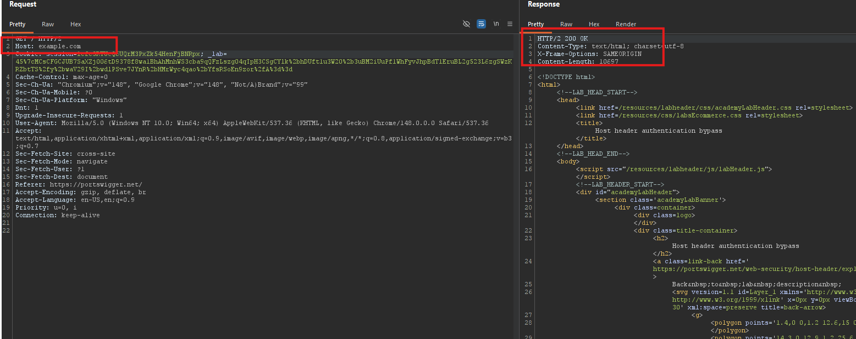Click the Content-Length: 10697 header
Screen dimensions: 856x339
coord(578,62)
